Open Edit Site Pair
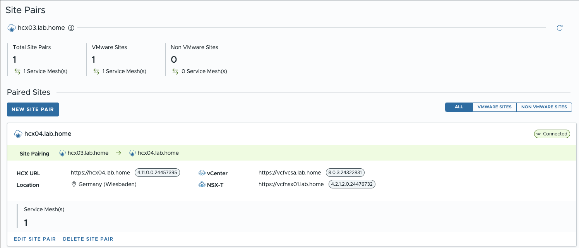579x248 pixels. point(35,239)
